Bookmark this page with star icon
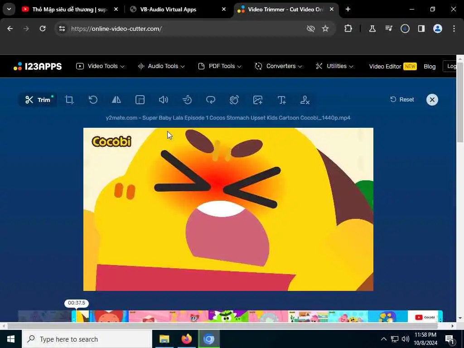This screenshot has height=348, width=464. (325, 29)
